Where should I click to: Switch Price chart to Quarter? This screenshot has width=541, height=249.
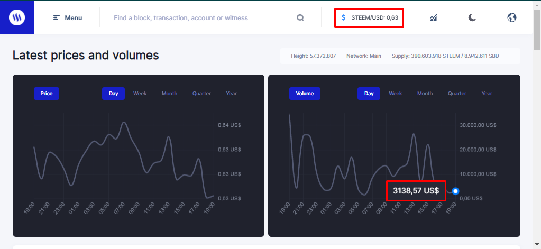coord(201,94)
